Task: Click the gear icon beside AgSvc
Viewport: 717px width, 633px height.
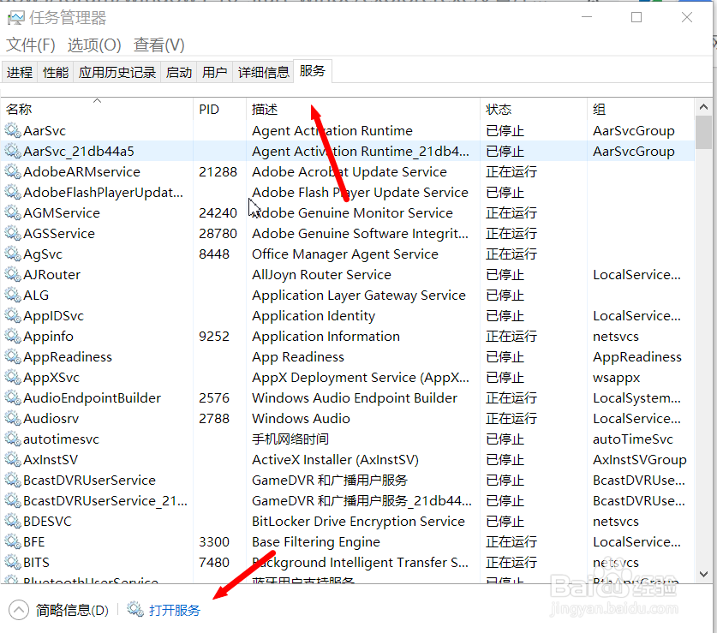Action: [x=13, y=254]
